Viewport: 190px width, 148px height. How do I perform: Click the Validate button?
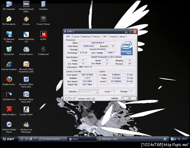click(x=115, y=98)
